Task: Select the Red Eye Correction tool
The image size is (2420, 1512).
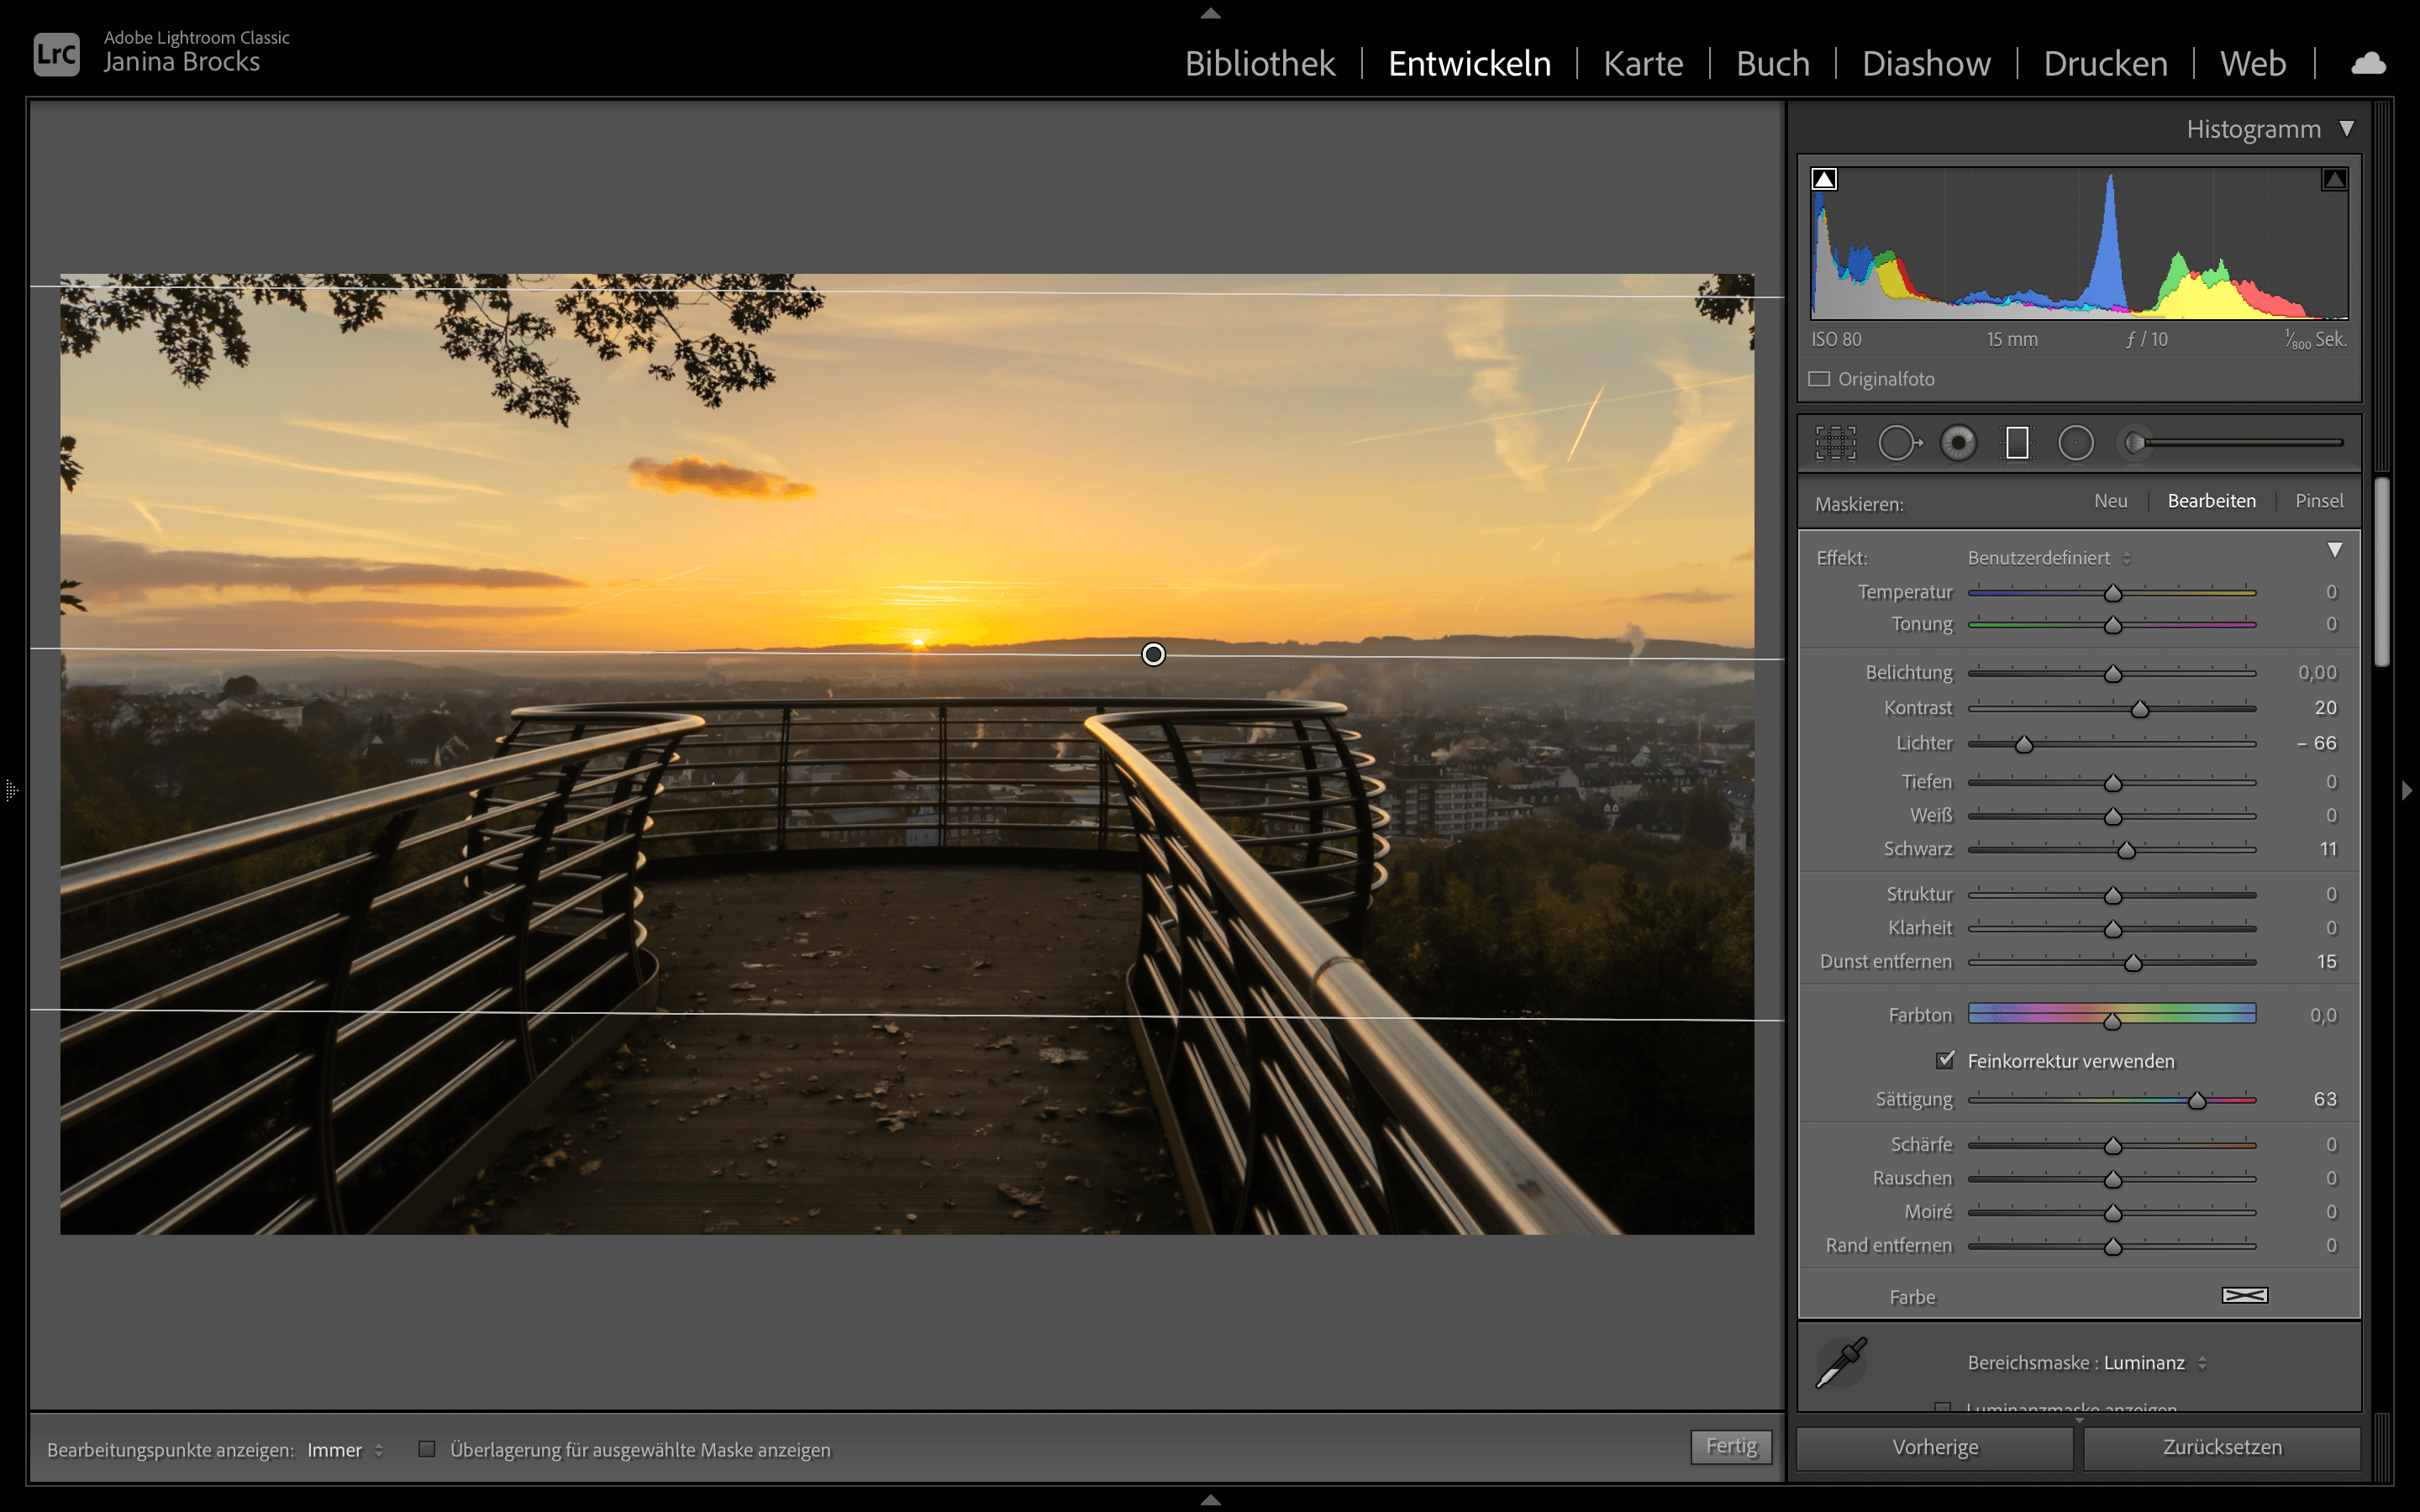Action: [x=1958, y=442]
